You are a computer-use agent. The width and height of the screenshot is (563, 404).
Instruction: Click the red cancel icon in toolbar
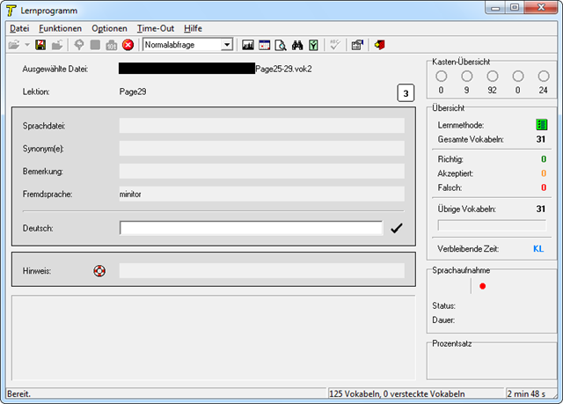click(128, 45)
